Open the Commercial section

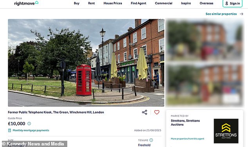[x=164, y=3]
